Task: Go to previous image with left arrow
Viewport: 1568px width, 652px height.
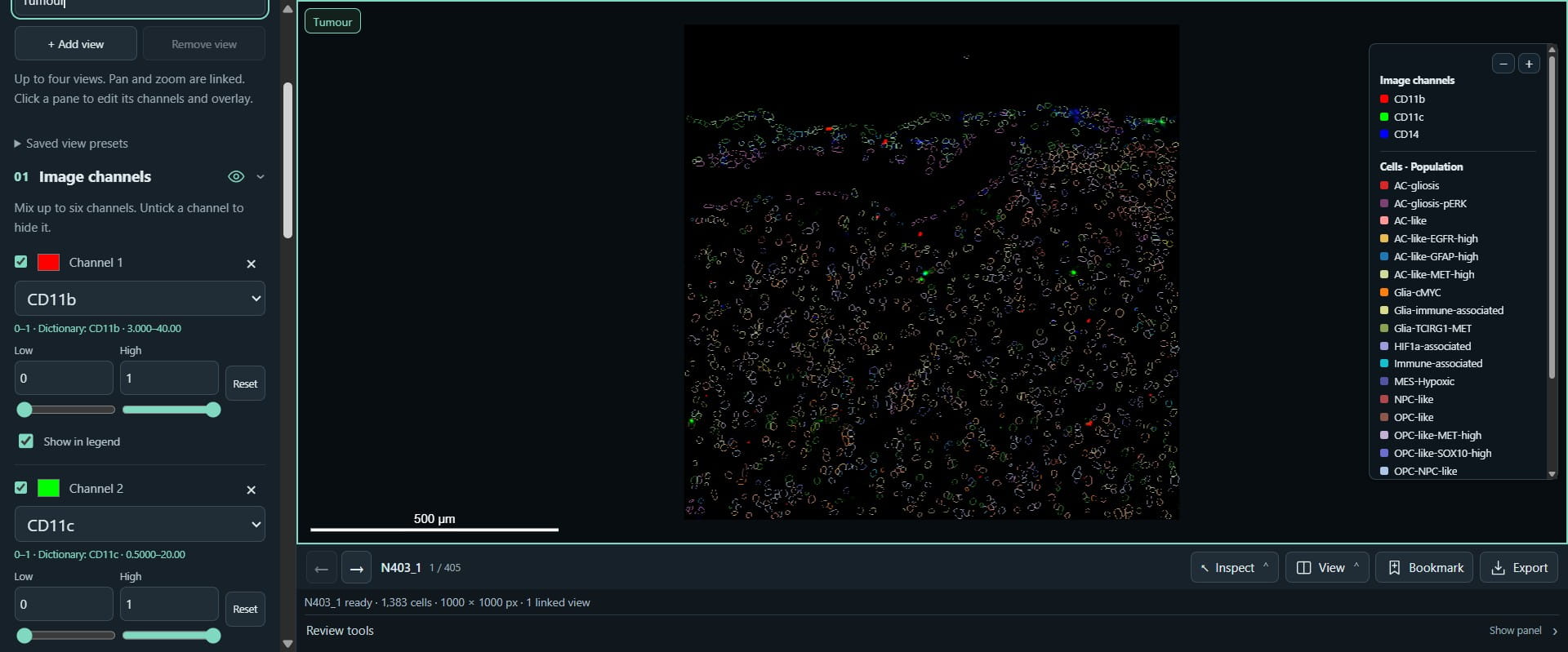Action: (x=321, y=568)
